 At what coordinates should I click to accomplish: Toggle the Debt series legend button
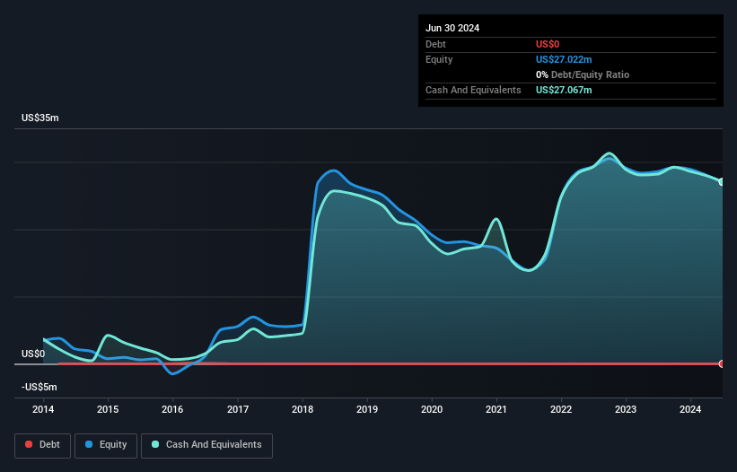click(43, 445)
